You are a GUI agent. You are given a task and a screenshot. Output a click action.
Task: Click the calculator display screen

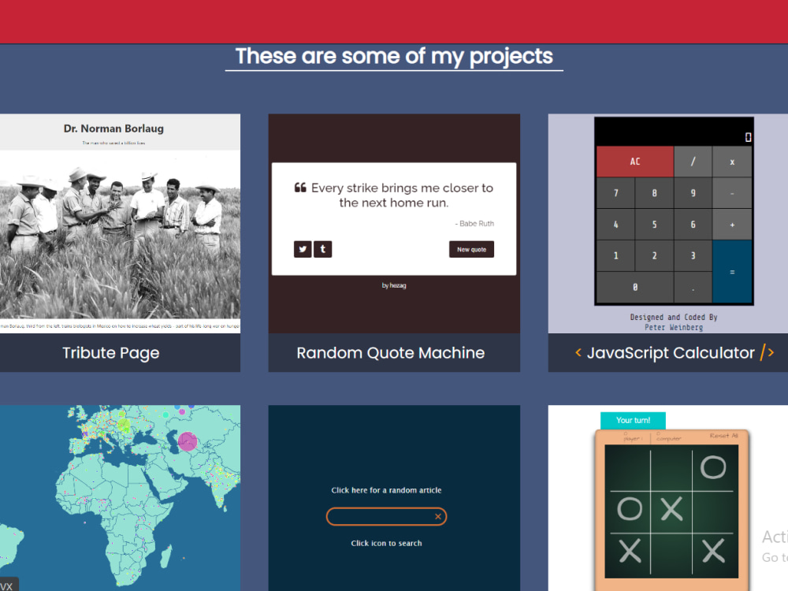point(674,132)
